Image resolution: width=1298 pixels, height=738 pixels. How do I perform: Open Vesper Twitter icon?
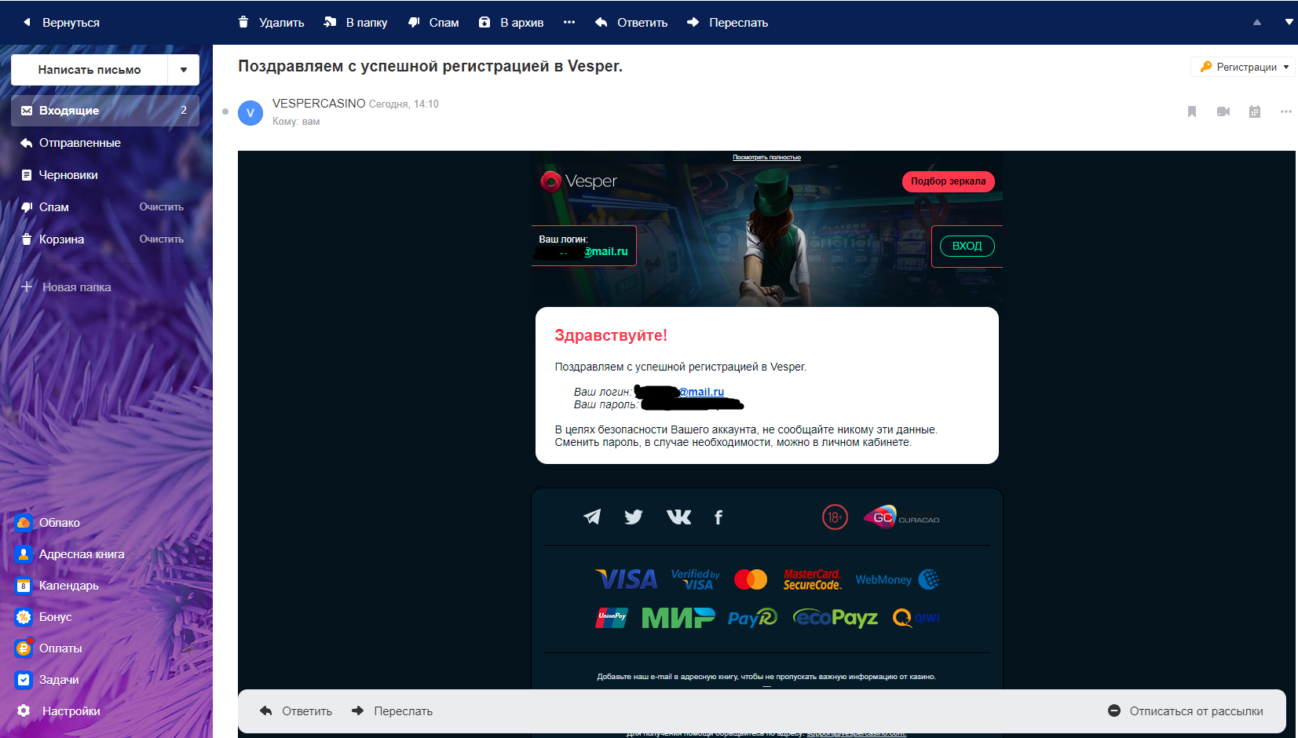634,517
